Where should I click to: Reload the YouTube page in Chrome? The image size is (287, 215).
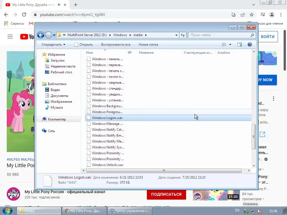click(x=24, y=15)
